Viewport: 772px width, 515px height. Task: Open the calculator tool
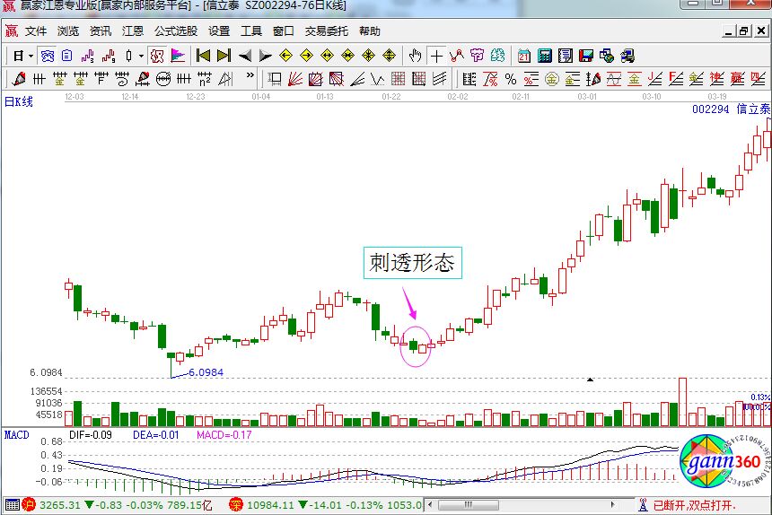(544, 56)
